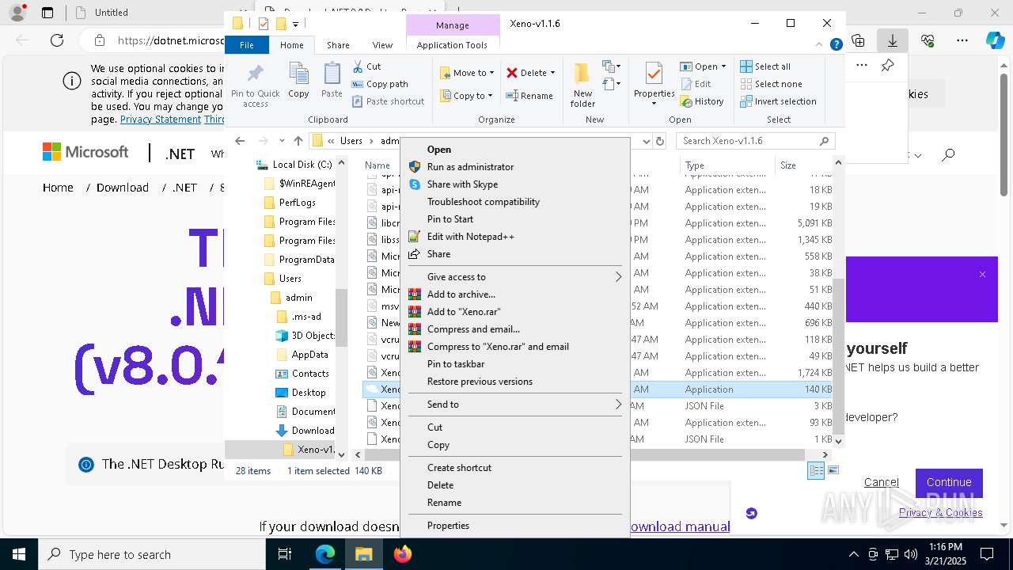Switch to the Share ribbon tab
The width and height of the screenshot is (1013, 570).
pyautogui.click(x=338, y=45)
